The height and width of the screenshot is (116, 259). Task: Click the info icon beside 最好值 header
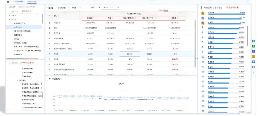coord(93,18)
